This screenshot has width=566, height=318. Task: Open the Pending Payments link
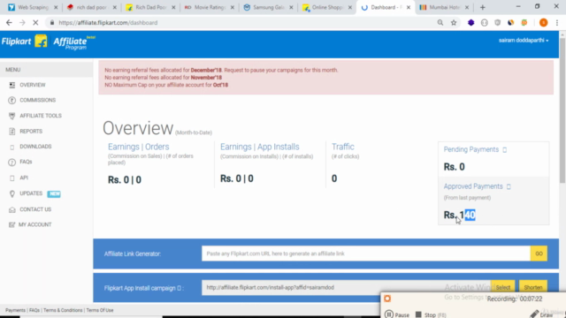(x=471, y=149)
